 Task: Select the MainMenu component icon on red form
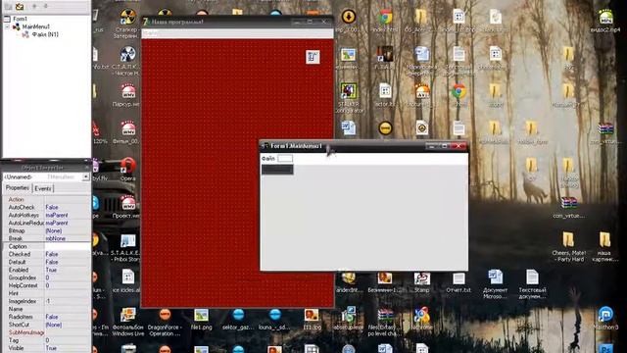[313, 57]
